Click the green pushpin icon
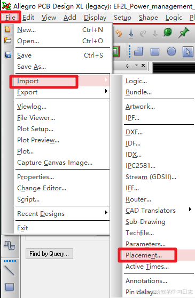 pyautogui.click(x=183, y=33)
